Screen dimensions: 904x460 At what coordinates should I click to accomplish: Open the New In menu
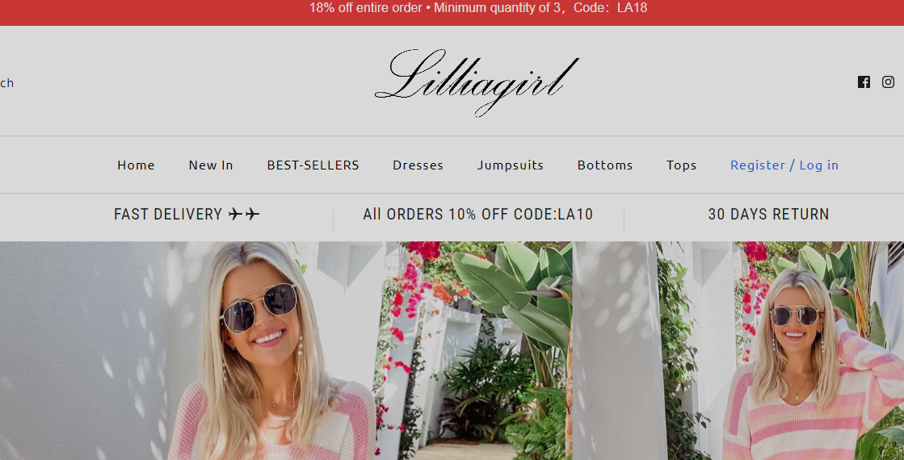(211, 165)
